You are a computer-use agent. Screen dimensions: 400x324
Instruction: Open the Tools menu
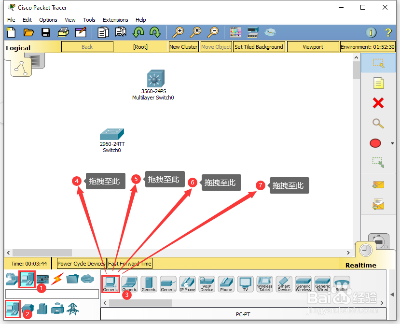tap(89, 20)
